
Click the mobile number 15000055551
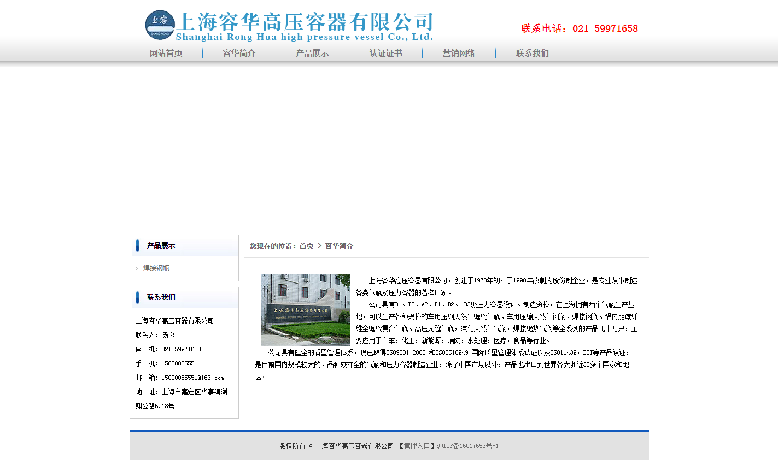click(x=179, y=364)
